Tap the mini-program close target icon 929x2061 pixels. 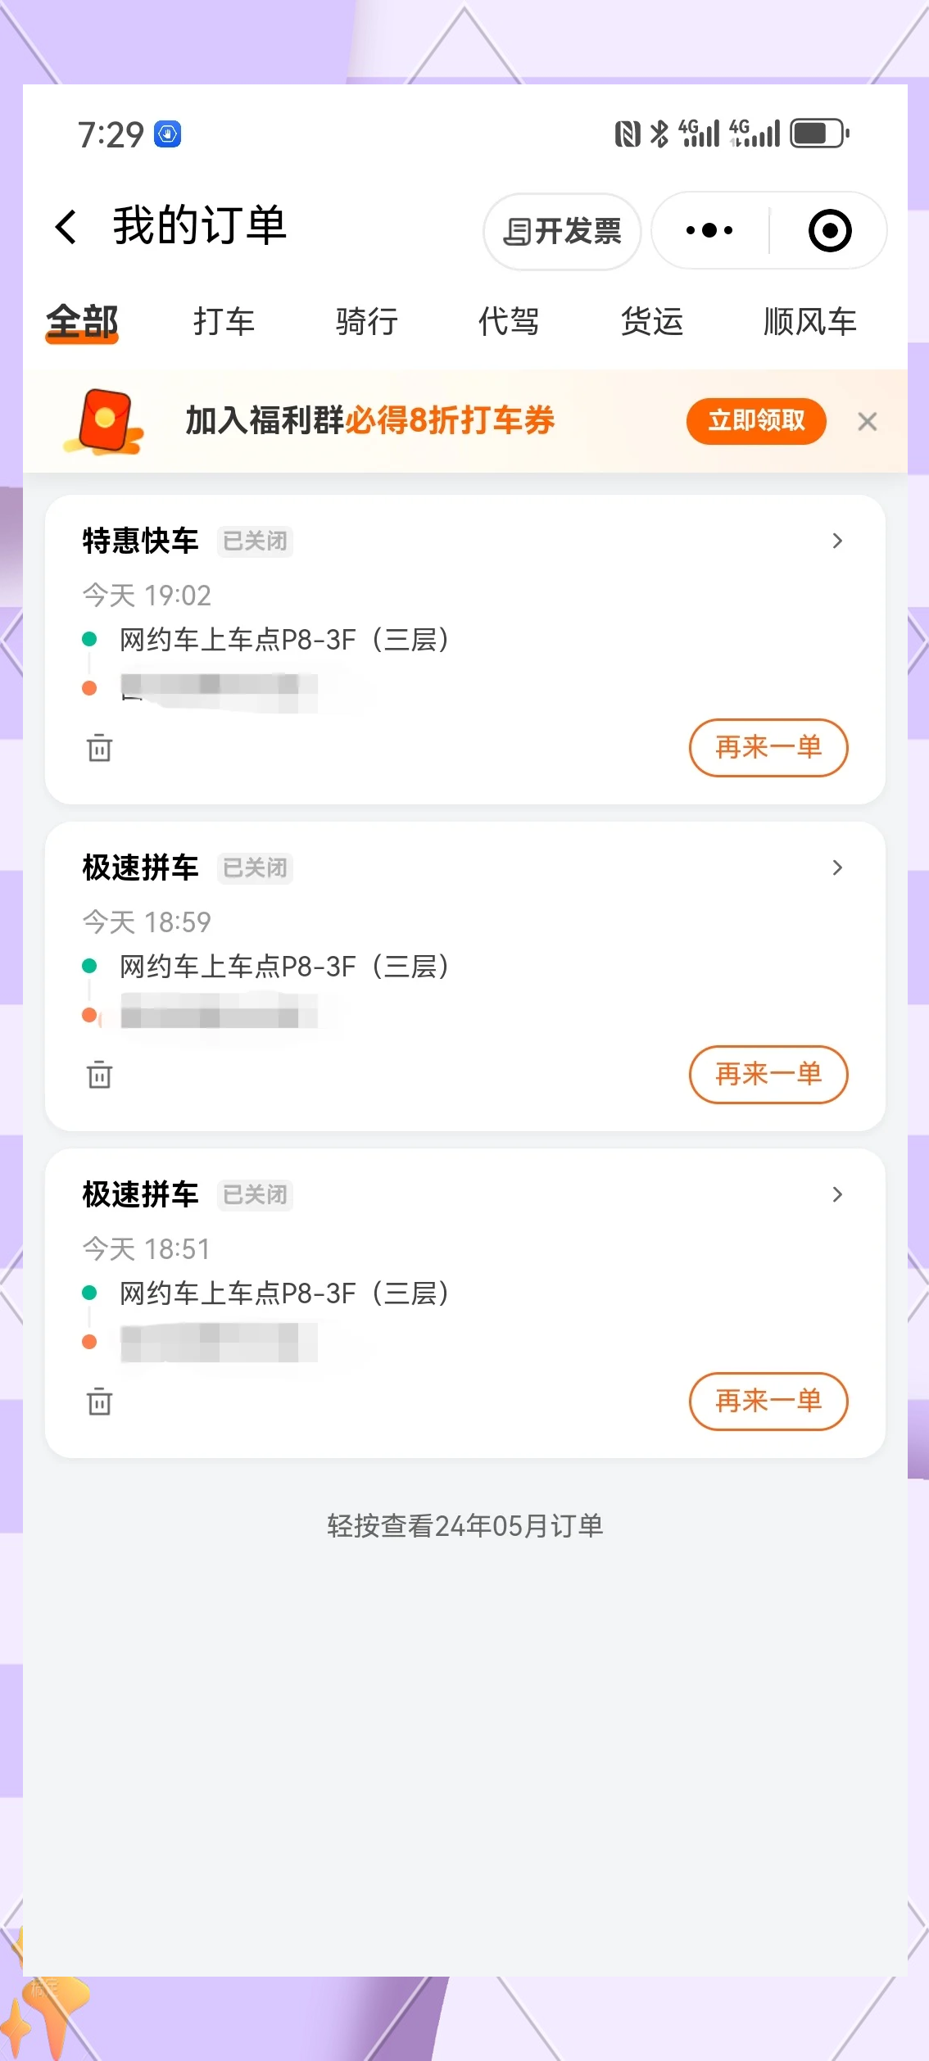830,230
